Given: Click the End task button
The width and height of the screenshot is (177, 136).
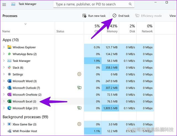Looking at the screenshot, I should coord(121,16).
